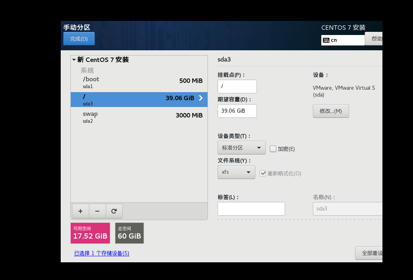This screenshot has width=413, height=280.
Task: Click the 挂载点(P) mount point field
Action: pos(237,86)
